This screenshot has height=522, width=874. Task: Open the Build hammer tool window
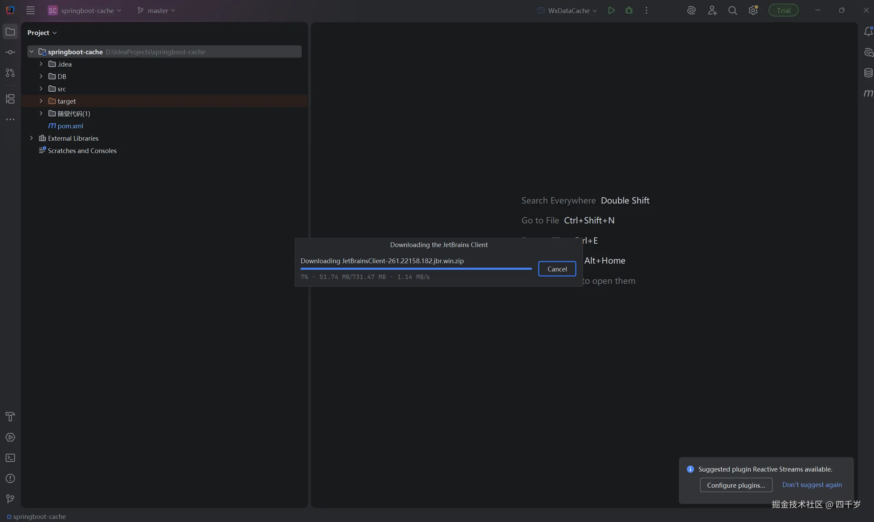tap(10, 417)
